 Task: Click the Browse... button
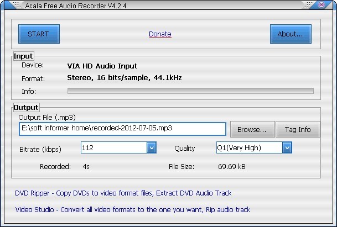click(x=252, y=129)
